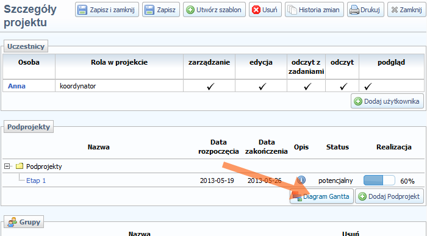Viewport: 427px width, 236px height.
Task: Click the Status column header
Action: pyautogui.click(x=337, y=147)
